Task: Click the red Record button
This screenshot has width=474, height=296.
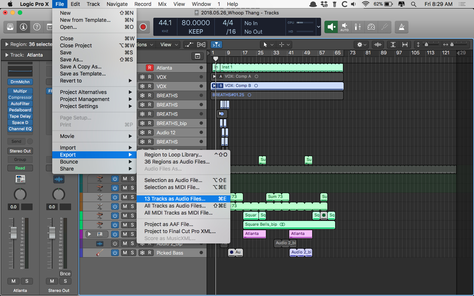Action: [143, 27]
